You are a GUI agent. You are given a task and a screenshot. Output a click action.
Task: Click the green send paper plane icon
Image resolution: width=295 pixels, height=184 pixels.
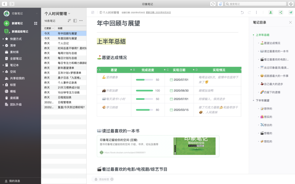(291, 12)
